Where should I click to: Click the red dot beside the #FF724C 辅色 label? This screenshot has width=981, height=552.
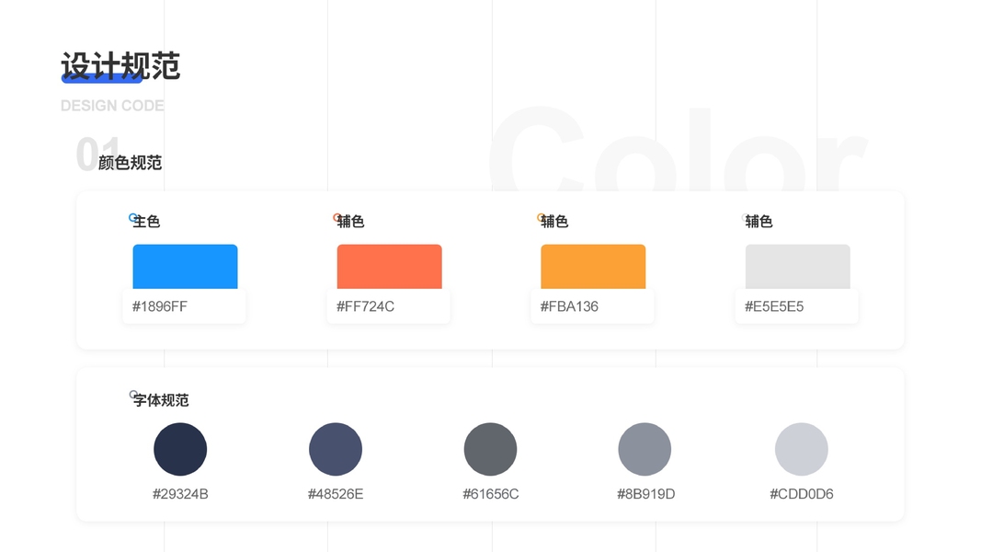coord(337,218)
